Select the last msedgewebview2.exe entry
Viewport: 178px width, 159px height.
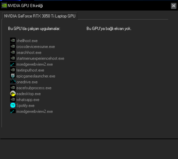click(x=34, y=112)
